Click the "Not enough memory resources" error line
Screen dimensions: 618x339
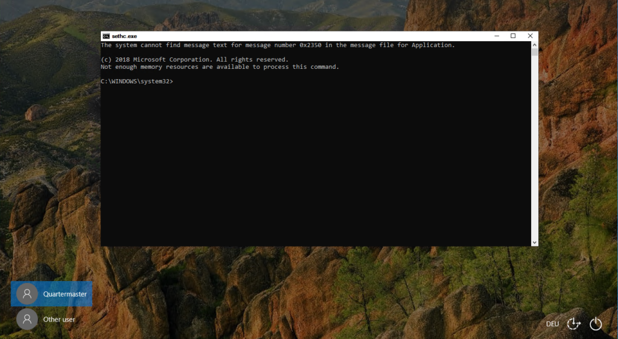[220, 66]
